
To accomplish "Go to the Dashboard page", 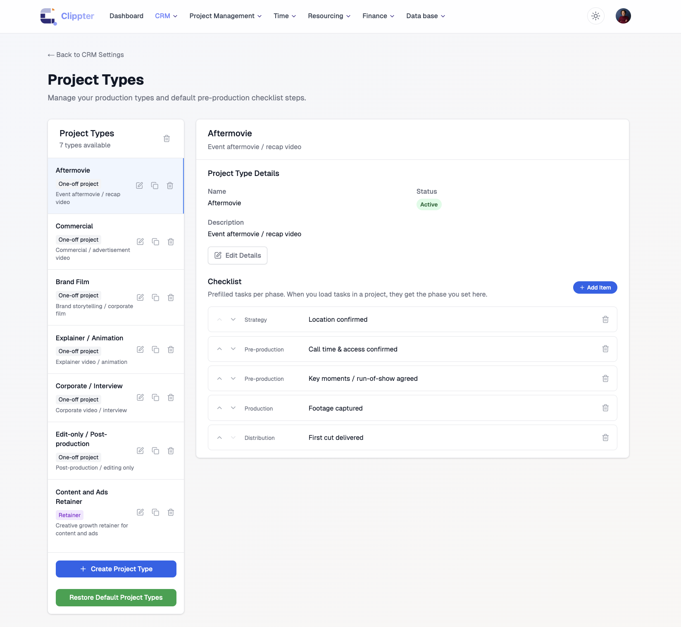I will tap(126, 16).
